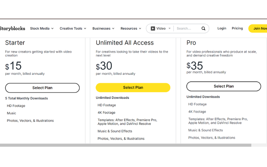This screenshot has width=267, height=167.
Task: Open the Businesses dropdown chevron
Action: tap(113, 28)
